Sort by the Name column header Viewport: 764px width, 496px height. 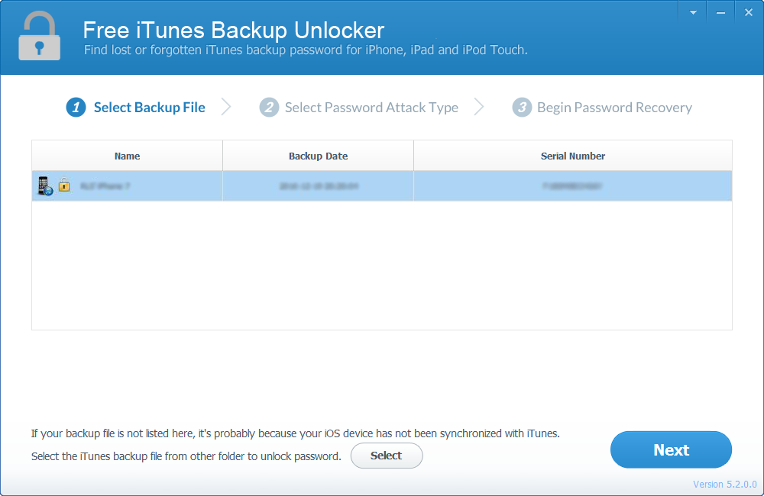127,156
